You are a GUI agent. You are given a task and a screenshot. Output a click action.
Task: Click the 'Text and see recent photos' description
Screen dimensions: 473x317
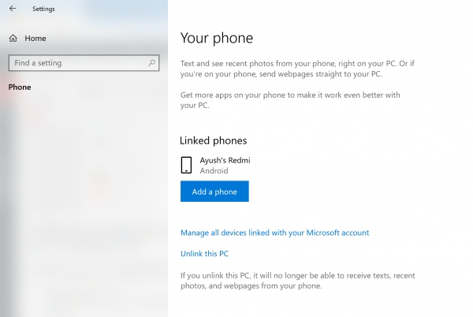pyautogui.click(x=297, y=69)
